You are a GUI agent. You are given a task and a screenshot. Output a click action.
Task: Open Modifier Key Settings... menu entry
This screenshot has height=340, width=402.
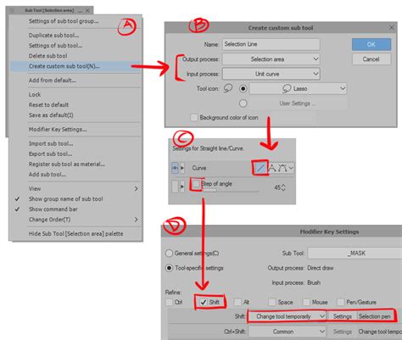coord(75,130)
